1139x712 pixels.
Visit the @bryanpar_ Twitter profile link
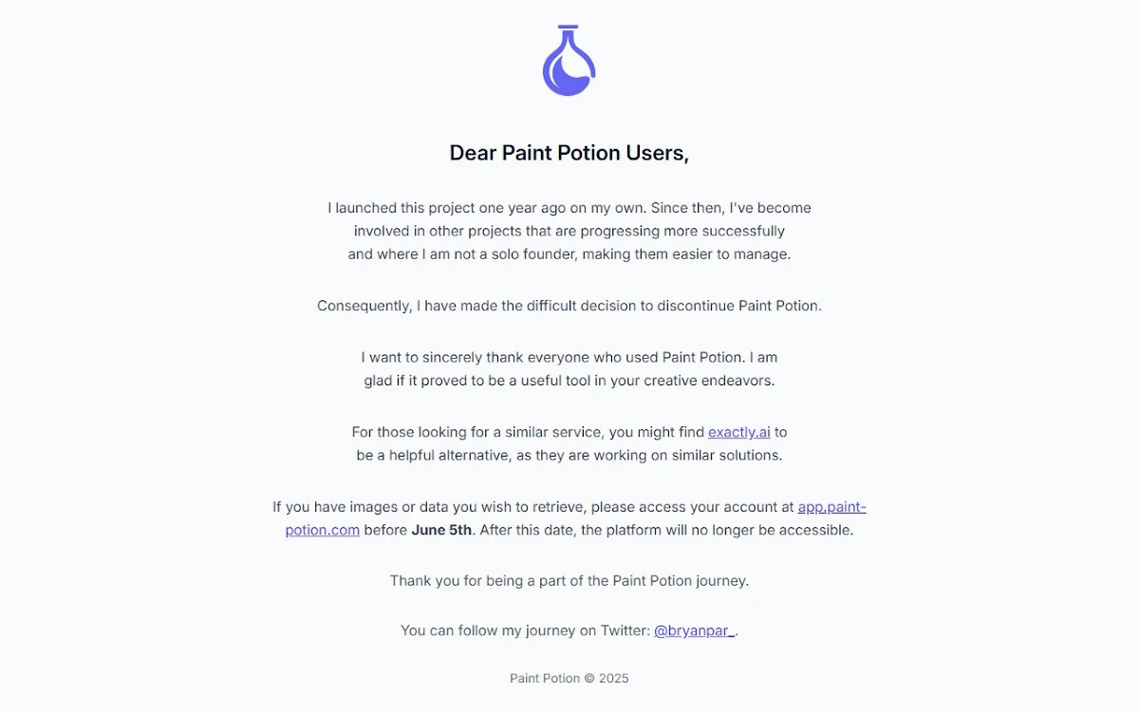[694, 630]
